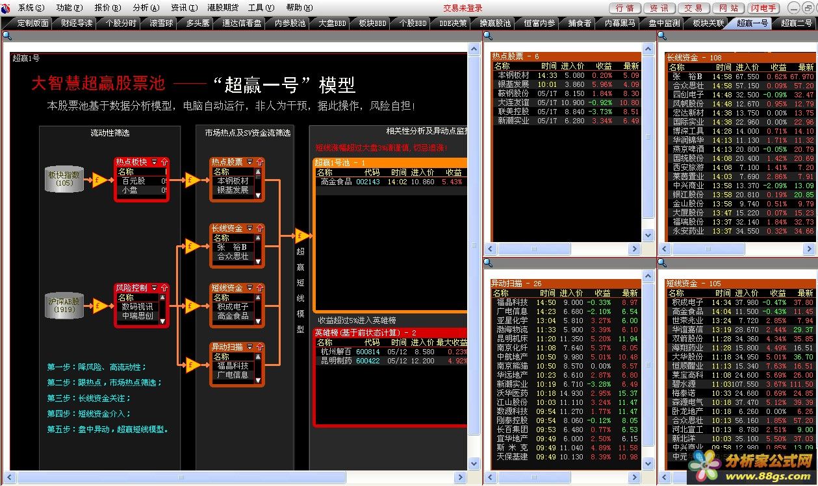Click the vertical scrollbar of 异动扫描 panel
The width and height of the screenshot is (818, 486).
[648, 370]
